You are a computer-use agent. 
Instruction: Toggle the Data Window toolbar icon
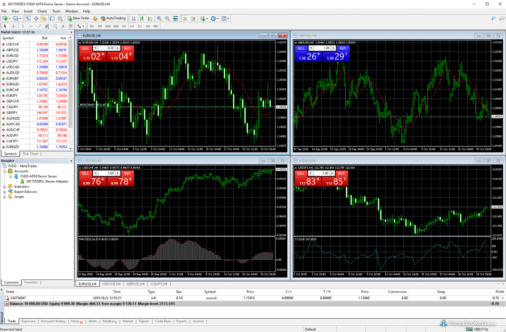(36, 18)
